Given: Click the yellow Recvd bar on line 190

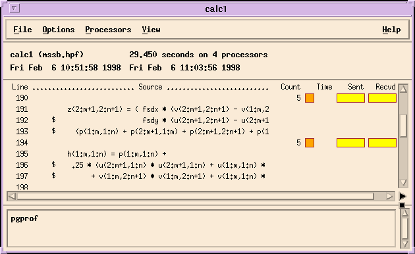Looking at the screenshot, I should click(x=382, y=98).
